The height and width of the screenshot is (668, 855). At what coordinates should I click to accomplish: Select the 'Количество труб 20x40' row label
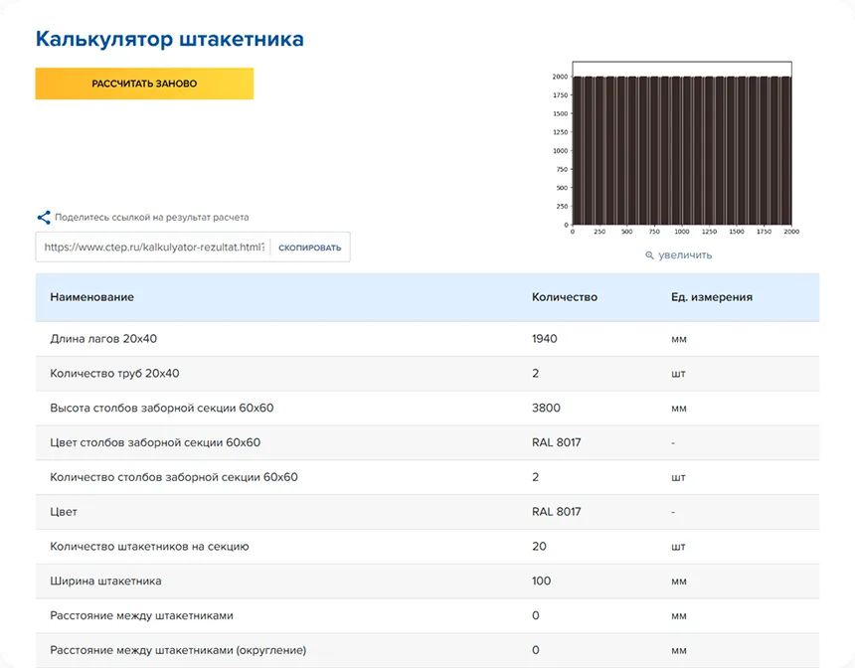tap(114, 374)
